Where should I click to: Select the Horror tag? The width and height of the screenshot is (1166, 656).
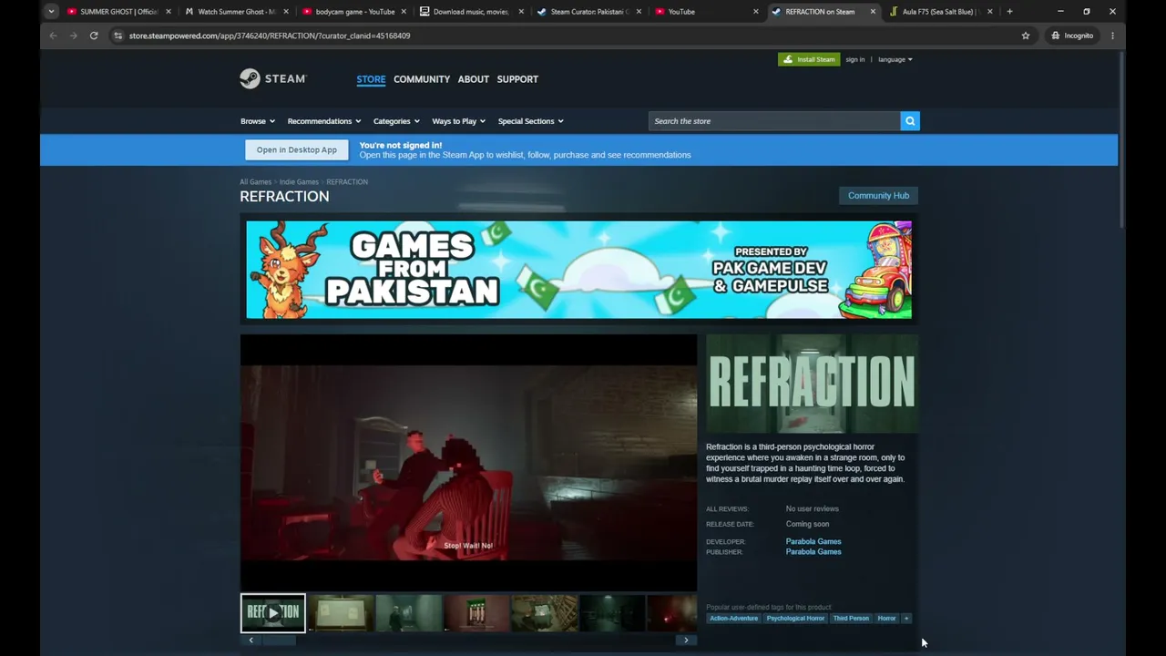886,619
